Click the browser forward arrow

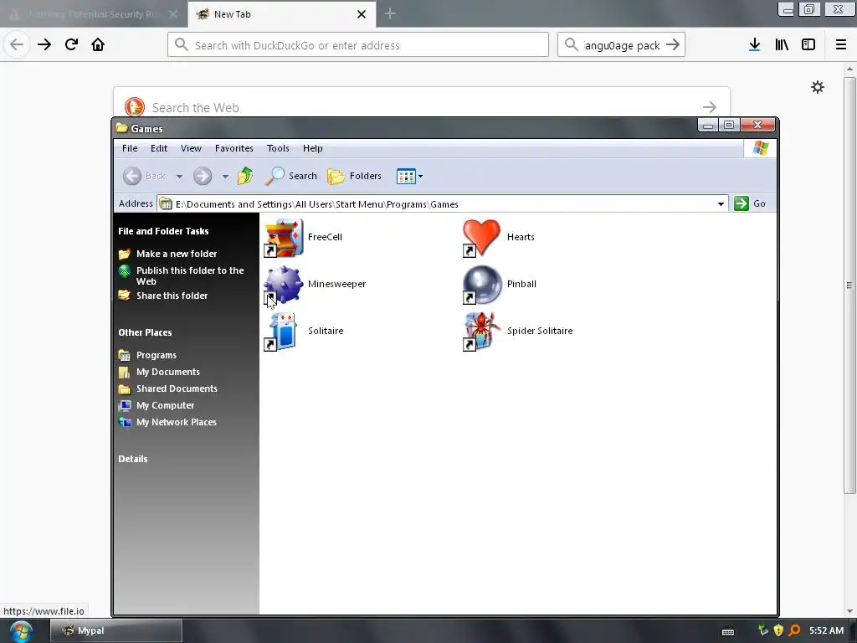tap(44, 44)
